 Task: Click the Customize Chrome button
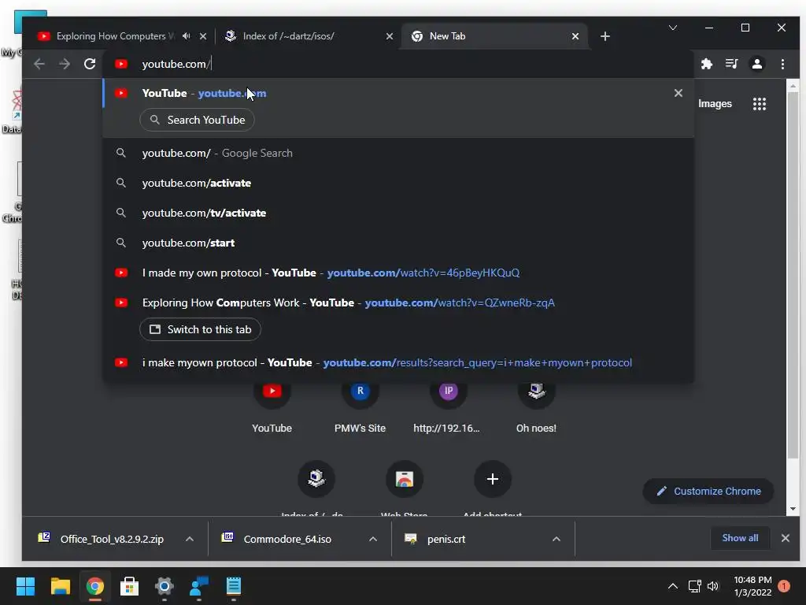point(708,492)
